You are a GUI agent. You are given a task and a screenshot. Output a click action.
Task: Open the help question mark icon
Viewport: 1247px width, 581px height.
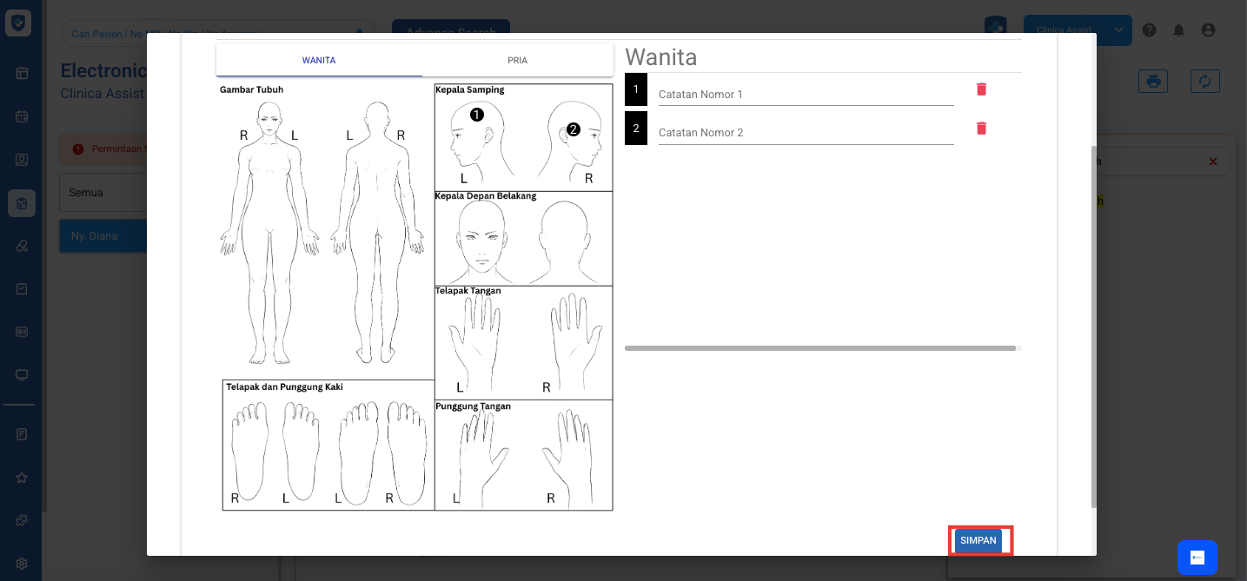(x=1150, y=30)
